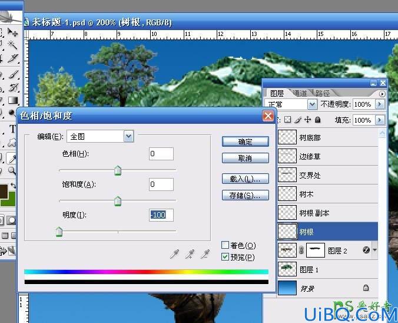Image resolution: width=398 pixels, height=323 pixels.
Task: Enable the 着色(O) colorize checkbox
Action: click(x=225, y=245)
